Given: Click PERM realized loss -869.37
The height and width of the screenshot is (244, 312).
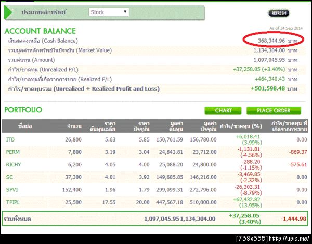Looking at the screenshot, I should coord(298,152).
